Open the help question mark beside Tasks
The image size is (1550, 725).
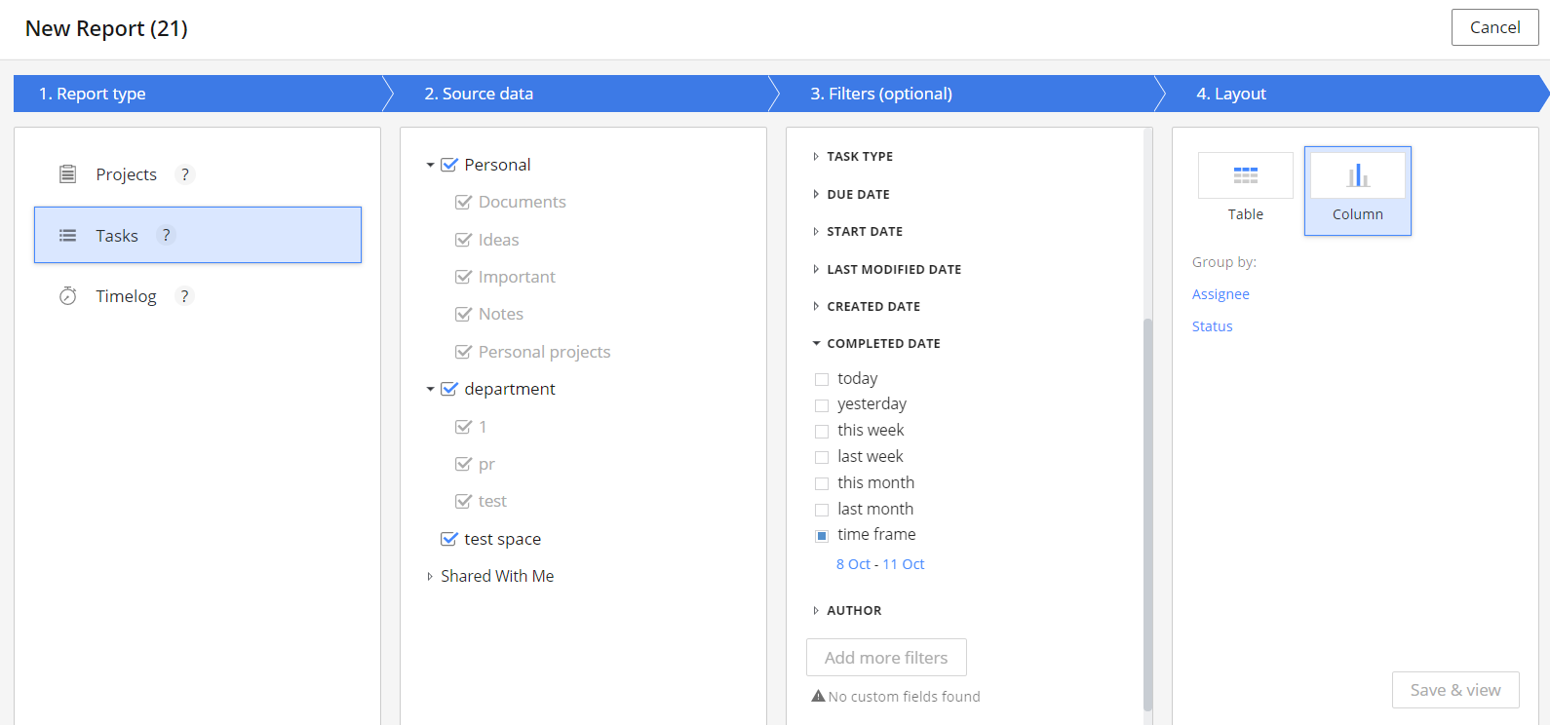167,235
